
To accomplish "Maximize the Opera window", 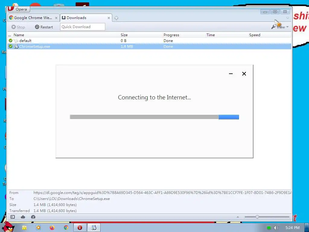I will pos(275,12).
